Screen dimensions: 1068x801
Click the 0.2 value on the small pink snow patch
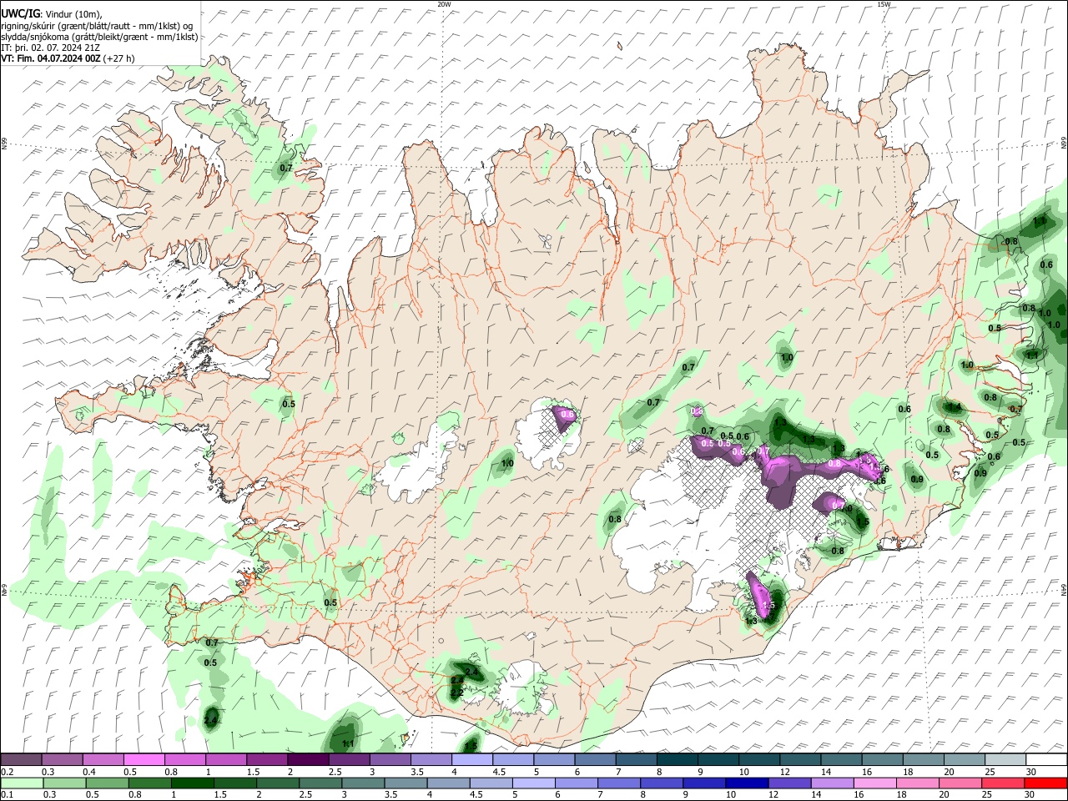point(698,411)
